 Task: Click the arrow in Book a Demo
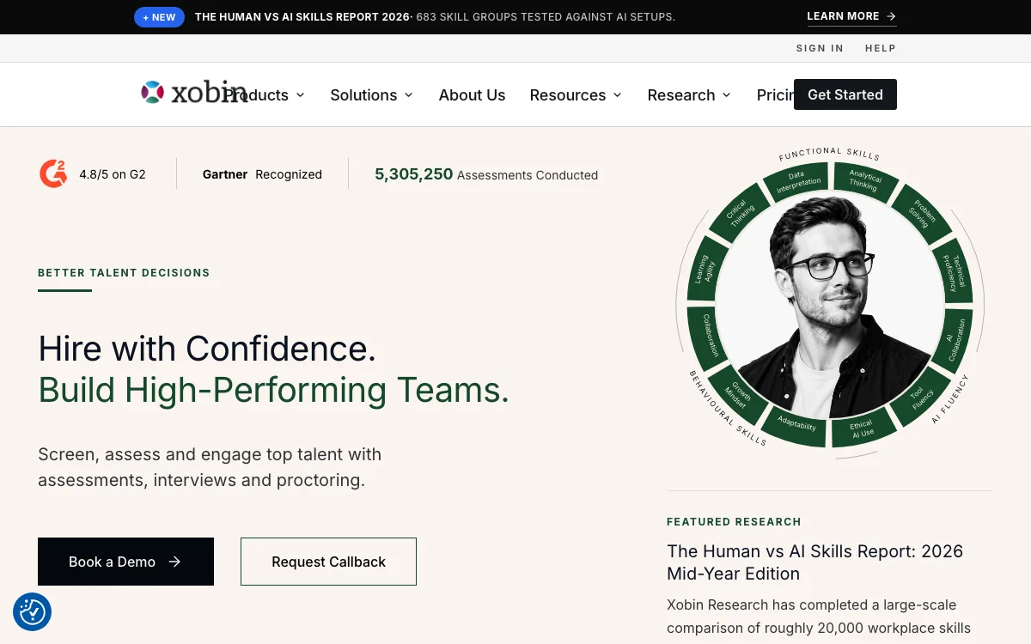174,562
